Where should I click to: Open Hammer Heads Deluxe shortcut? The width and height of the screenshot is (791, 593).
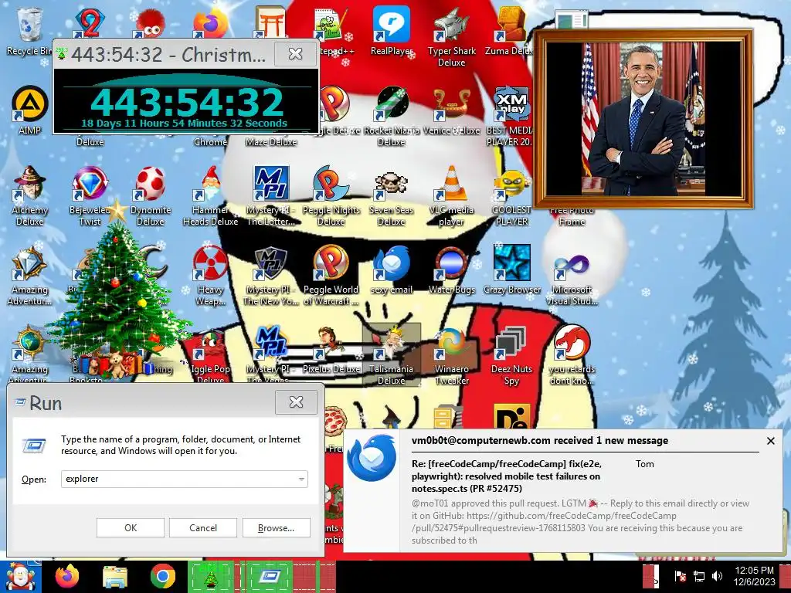coord(210,195)
